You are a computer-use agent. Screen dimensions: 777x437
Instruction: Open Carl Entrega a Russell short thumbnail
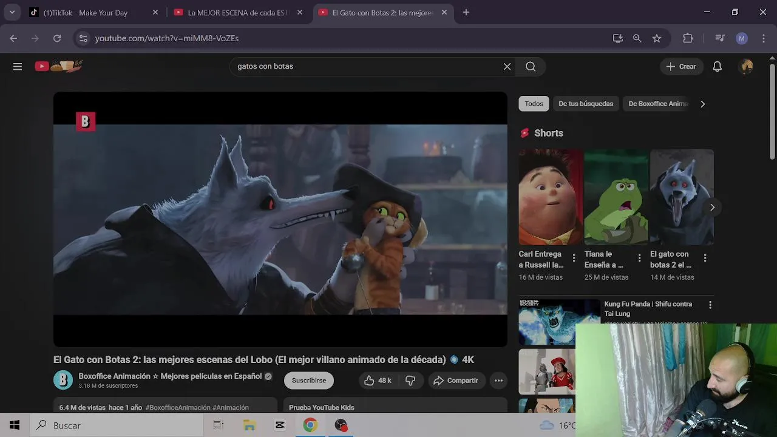[x=551, y=197]
